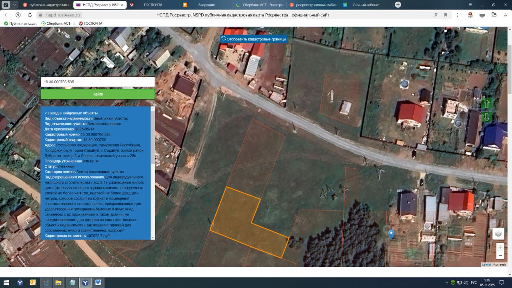The image size is (512, 288).
Task: Click the map layers icon
Action: pos(498,234)
